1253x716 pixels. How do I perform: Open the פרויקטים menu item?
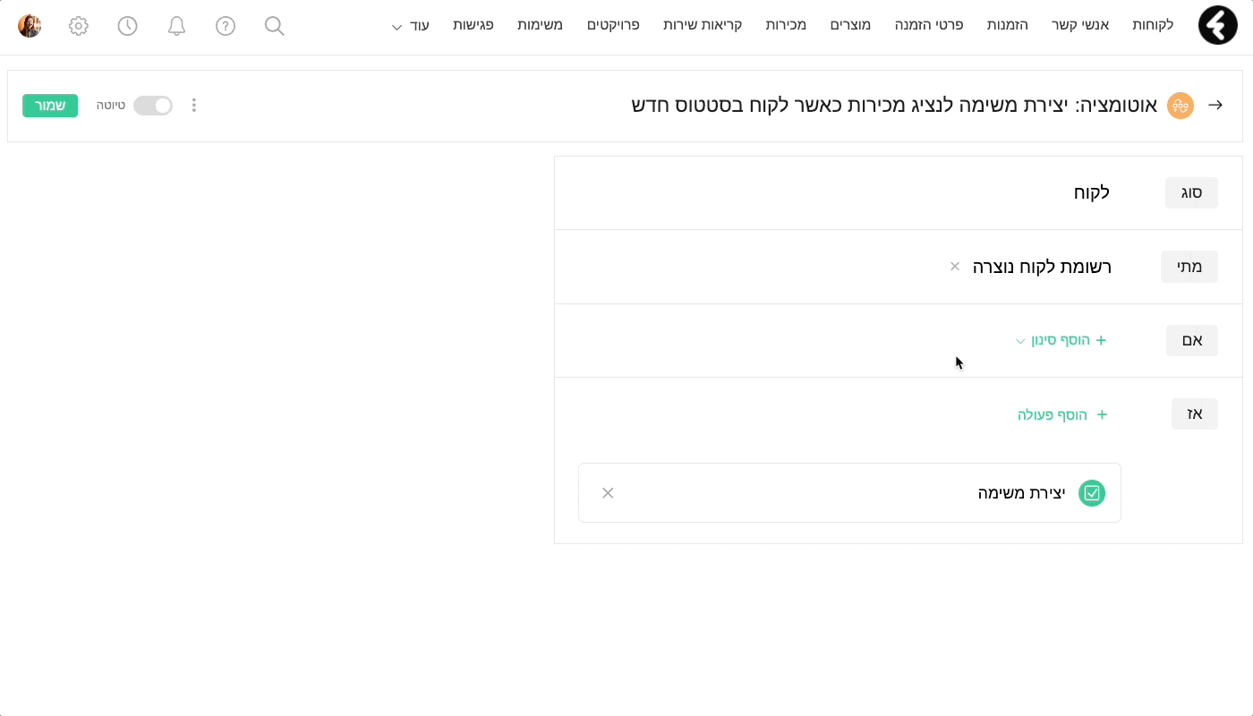pos(613,25)
